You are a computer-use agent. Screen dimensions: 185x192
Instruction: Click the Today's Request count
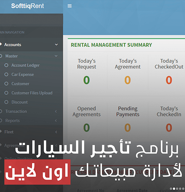87,80
